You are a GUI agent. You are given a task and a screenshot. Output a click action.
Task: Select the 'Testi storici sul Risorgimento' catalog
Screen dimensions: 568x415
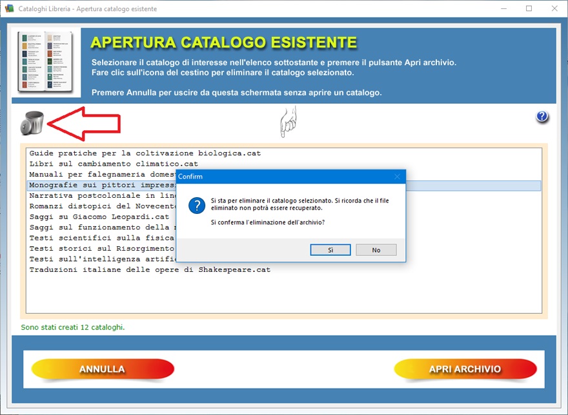click(101, 248)
